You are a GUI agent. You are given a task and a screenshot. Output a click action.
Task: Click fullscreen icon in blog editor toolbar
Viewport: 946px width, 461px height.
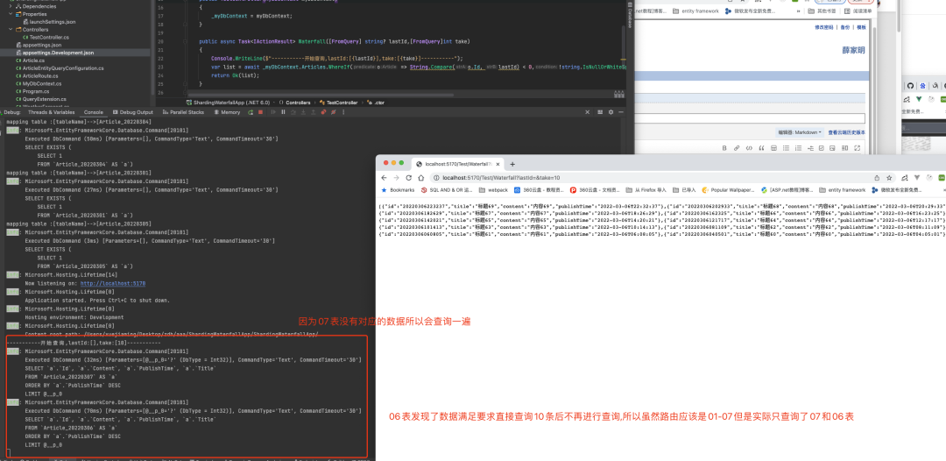(857, 148)
